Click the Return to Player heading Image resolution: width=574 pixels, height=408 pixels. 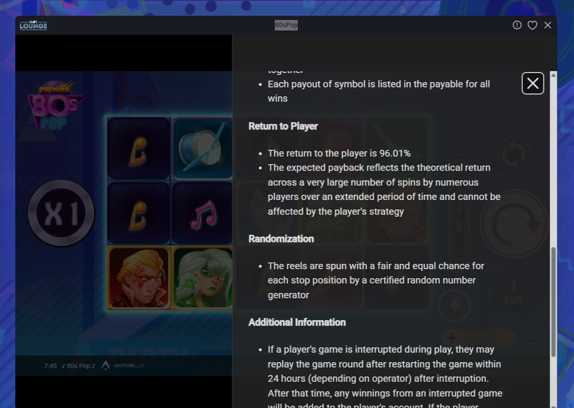(x=283, y=126)
